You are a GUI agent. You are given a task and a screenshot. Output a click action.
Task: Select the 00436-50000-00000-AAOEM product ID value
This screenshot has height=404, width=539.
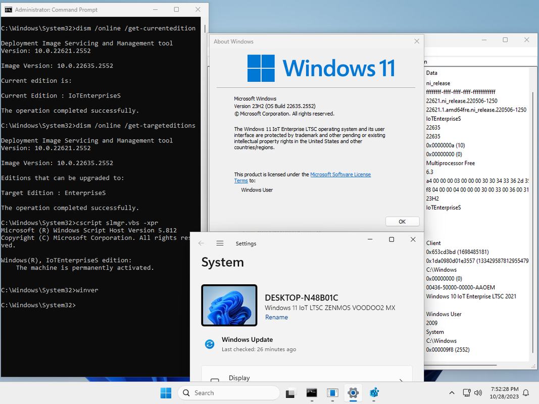point(461,287)
